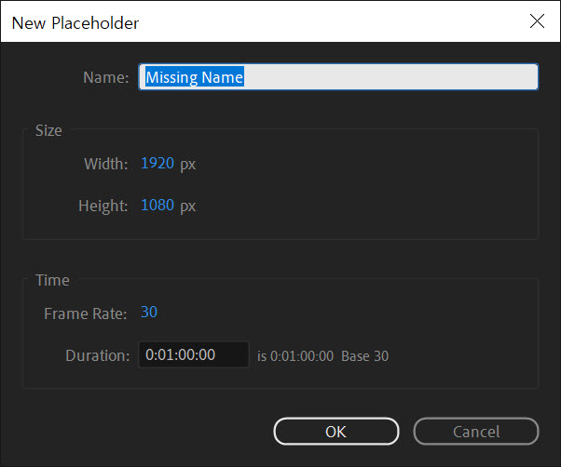561x467 pixels.
Task: Confirm with the OK button
Action: click(x=336, y=432)
